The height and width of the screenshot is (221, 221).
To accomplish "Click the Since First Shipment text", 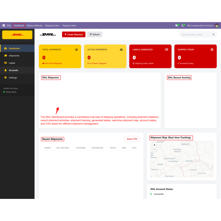I will pyautogui.click(x=53, y=63).
